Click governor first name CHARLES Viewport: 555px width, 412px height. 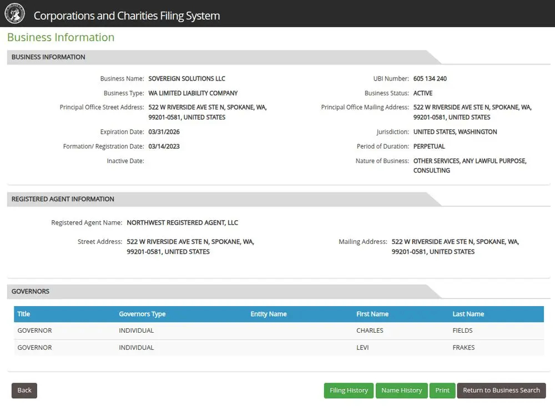tap(370, 330)
